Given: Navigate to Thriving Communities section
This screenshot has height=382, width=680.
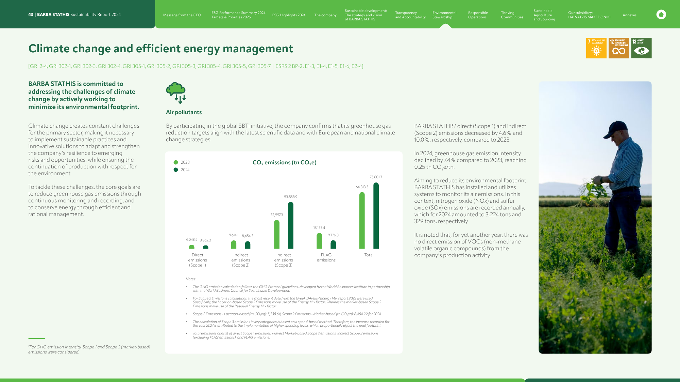Looking at the screenshot, I should click(x=512, y=15).
